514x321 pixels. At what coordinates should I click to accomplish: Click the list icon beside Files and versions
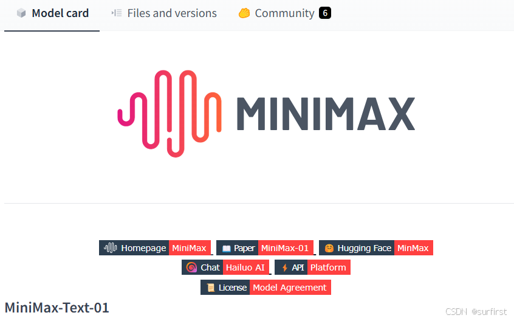click(x=117, y=13)
